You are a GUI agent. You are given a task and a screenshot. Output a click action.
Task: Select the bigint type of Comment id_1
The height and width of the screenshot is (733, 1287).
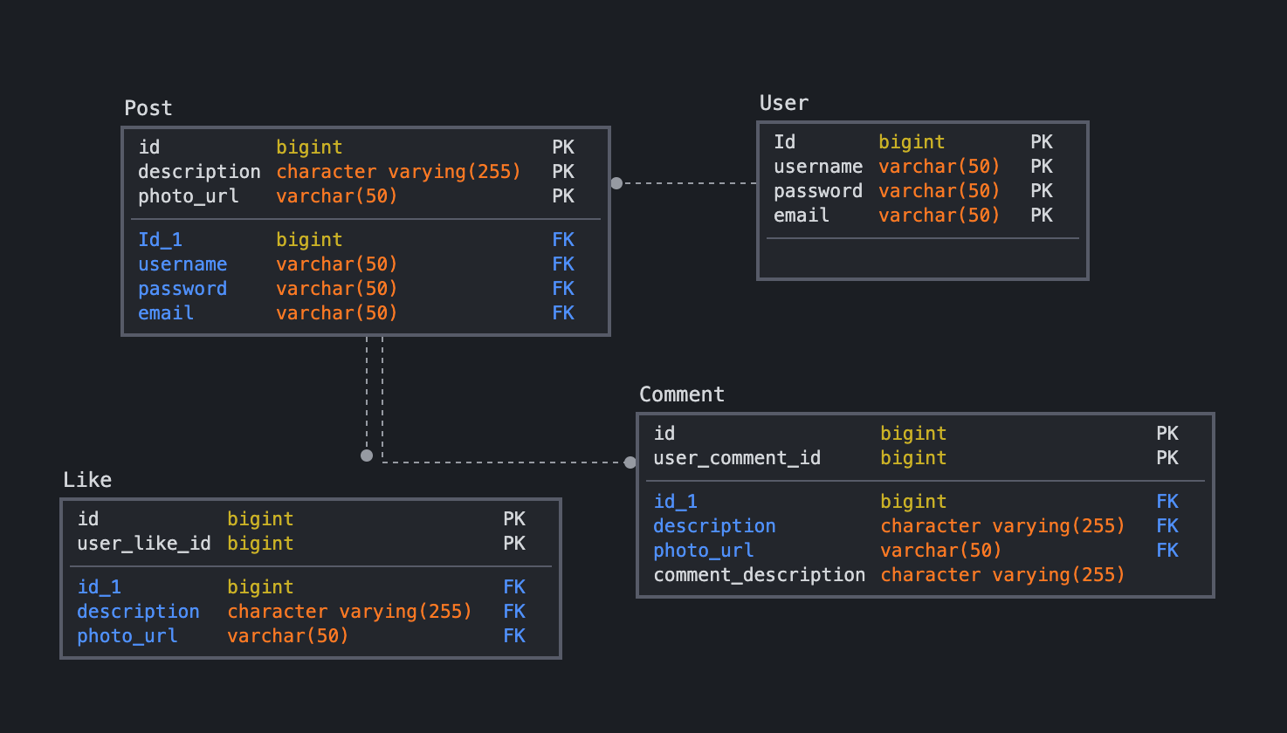[912, 501]
